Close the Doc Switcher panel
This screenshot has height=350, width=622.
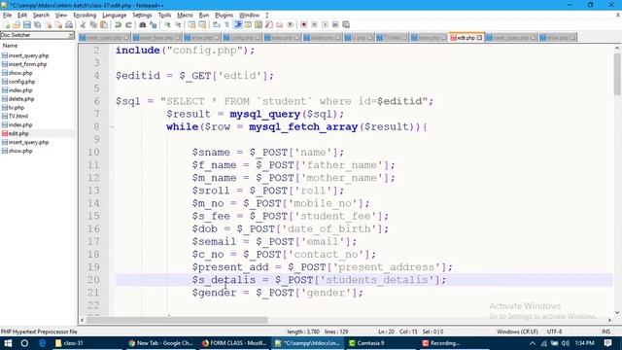71,35
